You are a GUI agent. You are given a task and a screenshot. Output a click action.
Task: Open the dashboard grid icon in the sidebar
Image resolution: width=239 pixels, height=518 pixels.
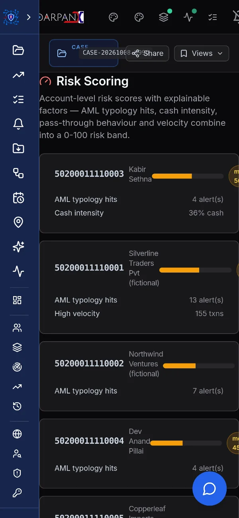(x=17, y=300)
